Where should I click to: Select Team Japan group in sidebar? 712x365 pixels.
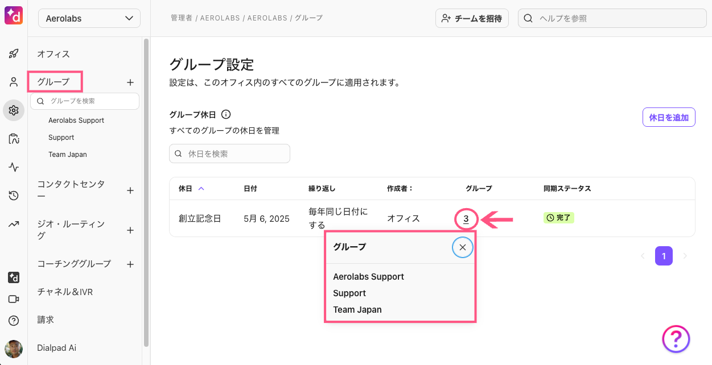point(68,155)
